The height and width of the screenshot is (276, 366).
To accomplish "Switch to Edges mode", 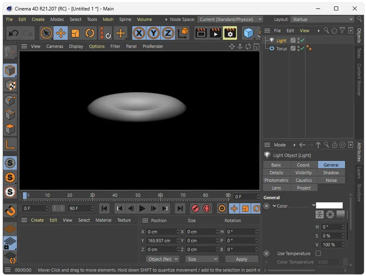I will (x=10, y=115).
